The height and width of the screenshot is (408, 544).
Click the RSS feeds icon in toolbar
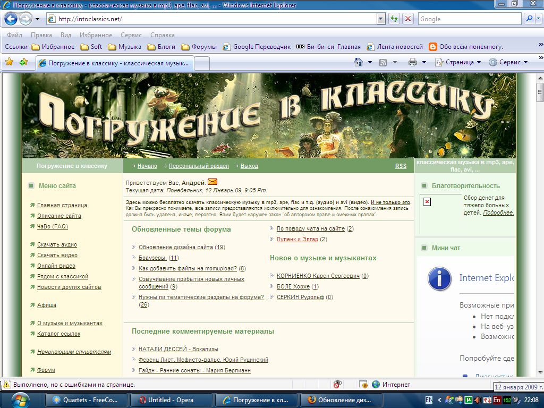coord(383,63)
